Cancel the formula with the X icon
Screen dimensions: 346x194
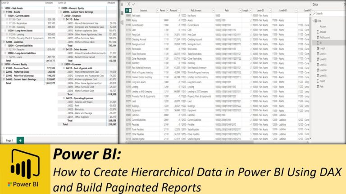tap(128, 4)
